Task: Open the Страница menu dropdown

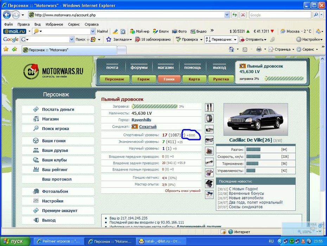Action: coord(293,50)
